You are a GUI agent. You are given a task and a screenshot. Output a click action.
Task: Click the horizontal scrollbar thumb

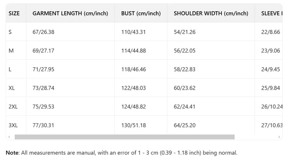pos(125,137)
